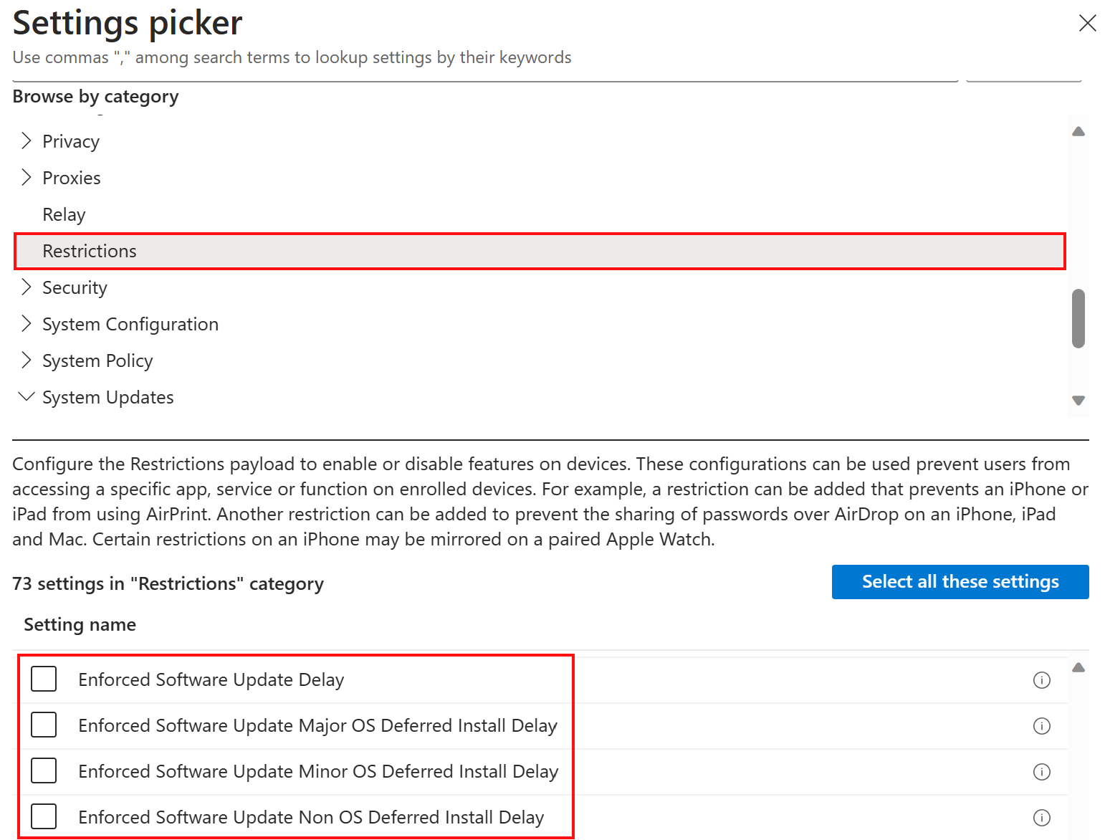Click Select all these settings button
Viewport: 1105px width, 840px height.
960,582
